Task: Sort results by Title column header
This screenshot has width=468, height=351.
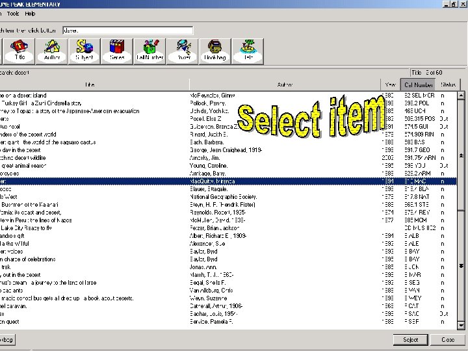Action: pyautogui.click(x=90, y=84)
